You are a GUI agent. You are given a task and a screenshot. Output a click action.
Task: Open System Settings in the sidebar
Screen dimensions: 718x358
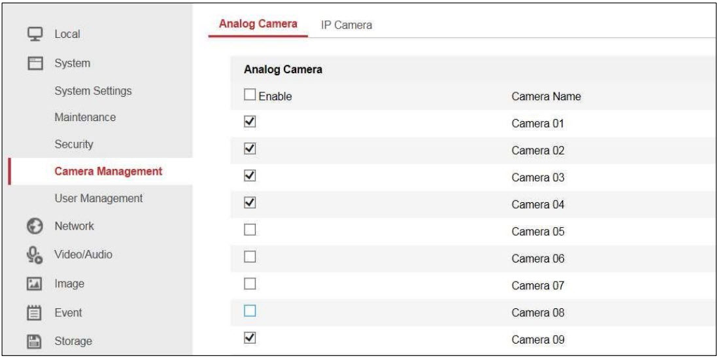click(x=92, y=90)
